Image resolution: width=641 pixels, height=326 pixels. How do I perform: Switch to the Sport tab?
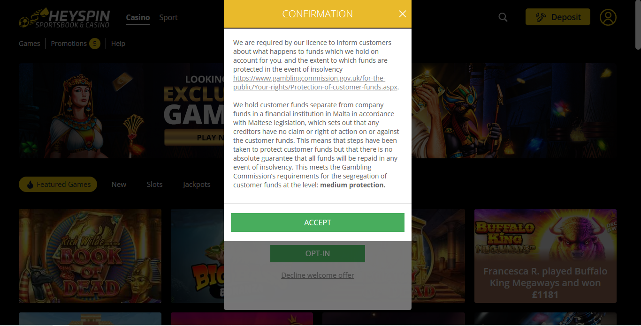168,17
